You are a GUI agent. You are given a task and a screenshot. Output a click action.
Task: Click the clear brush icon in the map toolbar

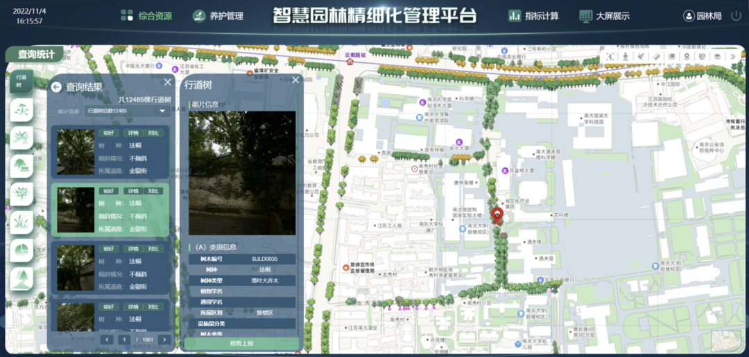click(x=641, y=56)
